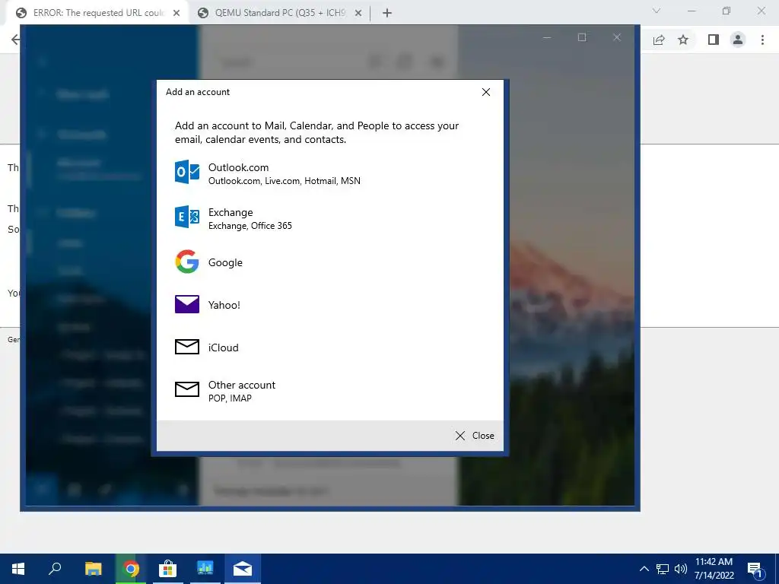
Task: Switch to Chrome in the taskbar
Action: 131,569
